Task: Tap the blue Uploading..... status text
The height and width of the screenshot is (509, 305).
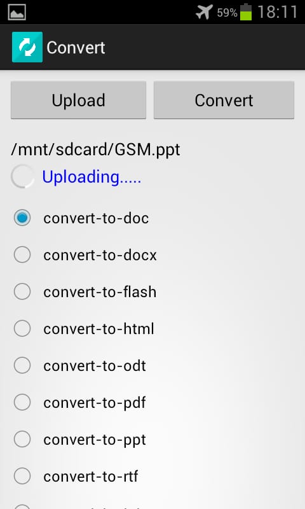Action: (91, 178)
